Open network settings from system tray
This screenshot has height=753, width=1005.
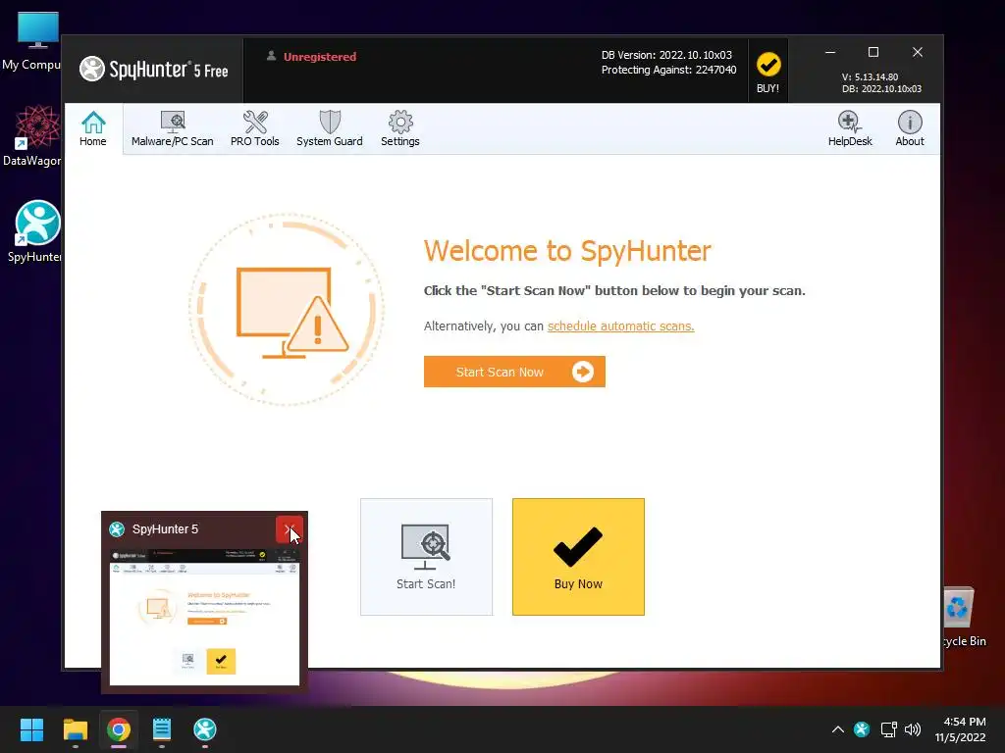pyautogui.click(x=888, y=729)
